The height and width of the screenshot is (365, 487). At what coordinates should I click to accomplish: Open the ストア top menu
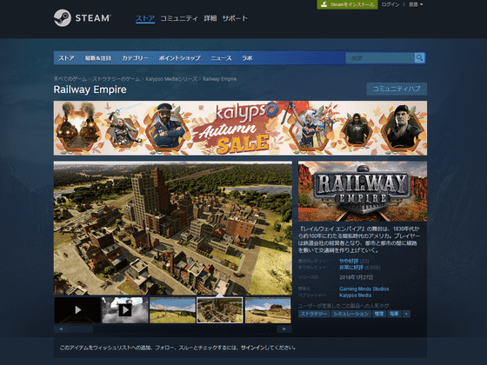pos(145,18)
